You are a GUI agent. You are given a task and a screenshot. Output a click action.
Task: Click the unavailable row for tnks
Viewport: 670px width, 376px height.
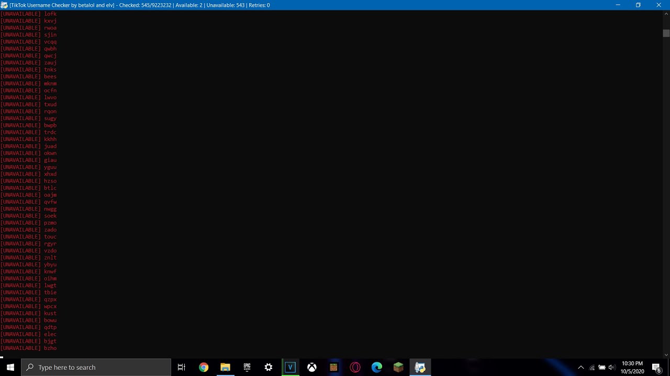(x=28, y=69)
